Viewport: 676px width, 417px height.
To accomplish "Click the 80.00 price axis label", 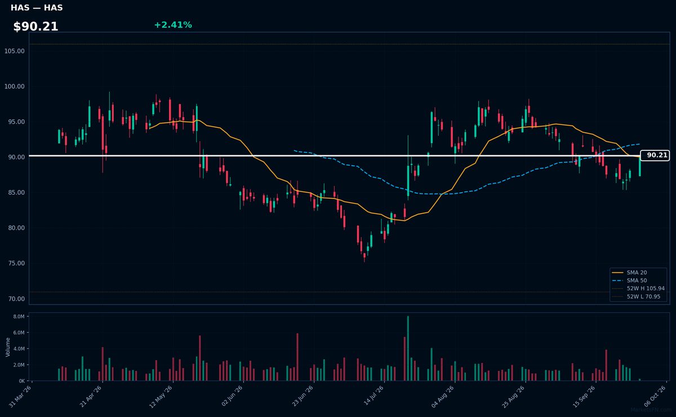I will tap(16, 228).
